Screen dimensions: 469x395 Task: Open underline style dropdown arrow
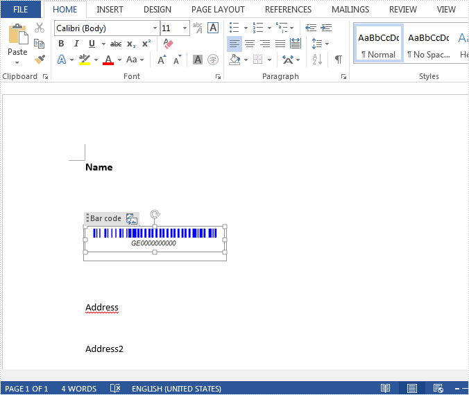103,44
